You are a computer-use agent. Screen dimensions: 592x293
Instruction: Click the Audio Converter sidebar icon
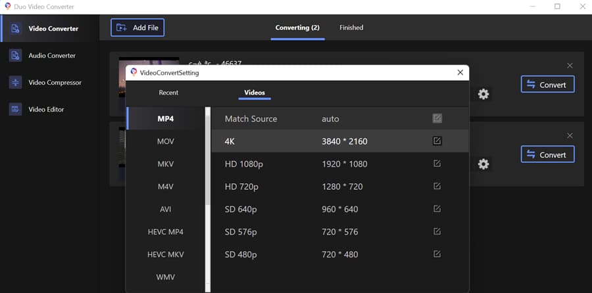tap(15, 55)
